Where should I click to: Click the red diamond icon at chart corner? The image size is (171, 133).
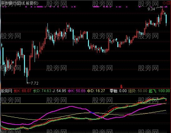coord(164,3)
